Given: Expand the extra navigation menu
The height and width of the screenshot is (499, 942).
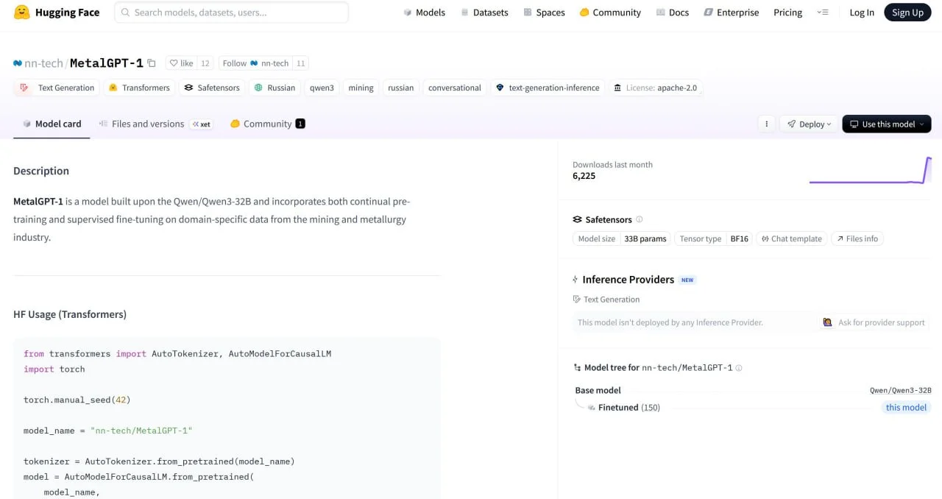Looking at the screenshot, I should (x=823, y=13).
